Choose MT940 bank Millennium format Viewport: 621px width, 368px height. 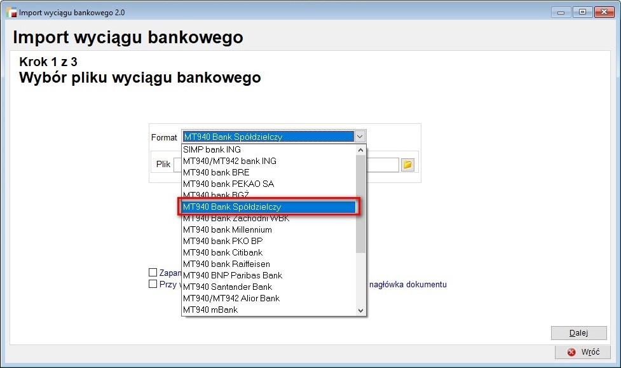[x=269, y=229]
